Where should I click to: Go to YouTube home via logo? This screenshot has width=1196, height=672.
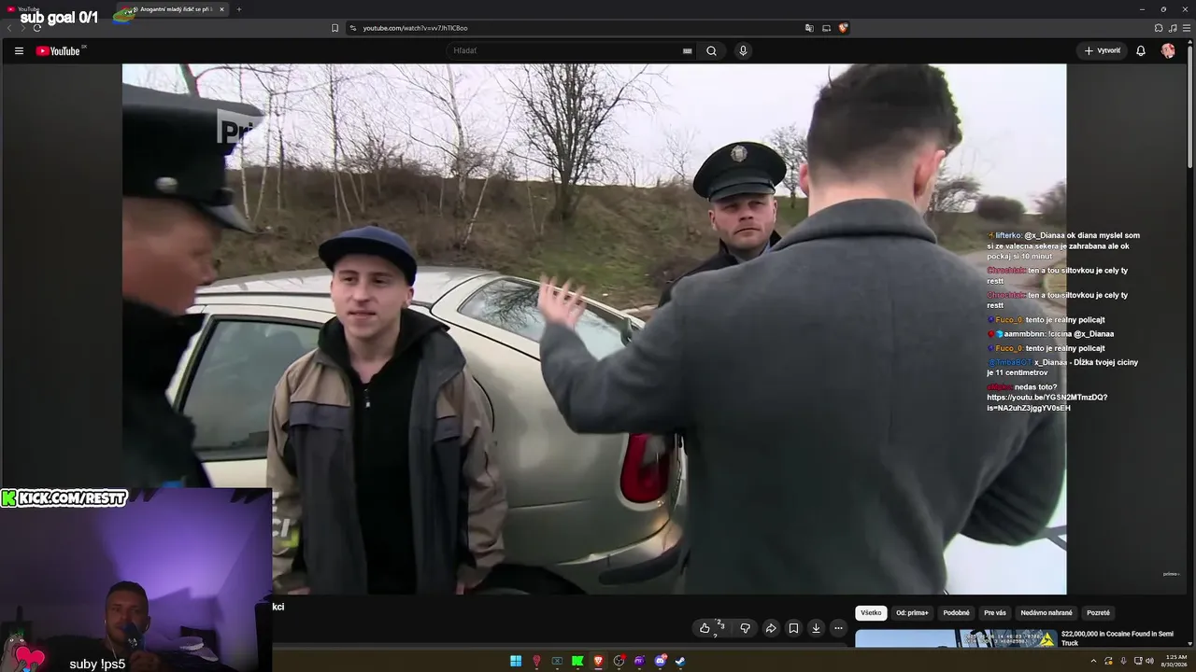tap(59, 50)
